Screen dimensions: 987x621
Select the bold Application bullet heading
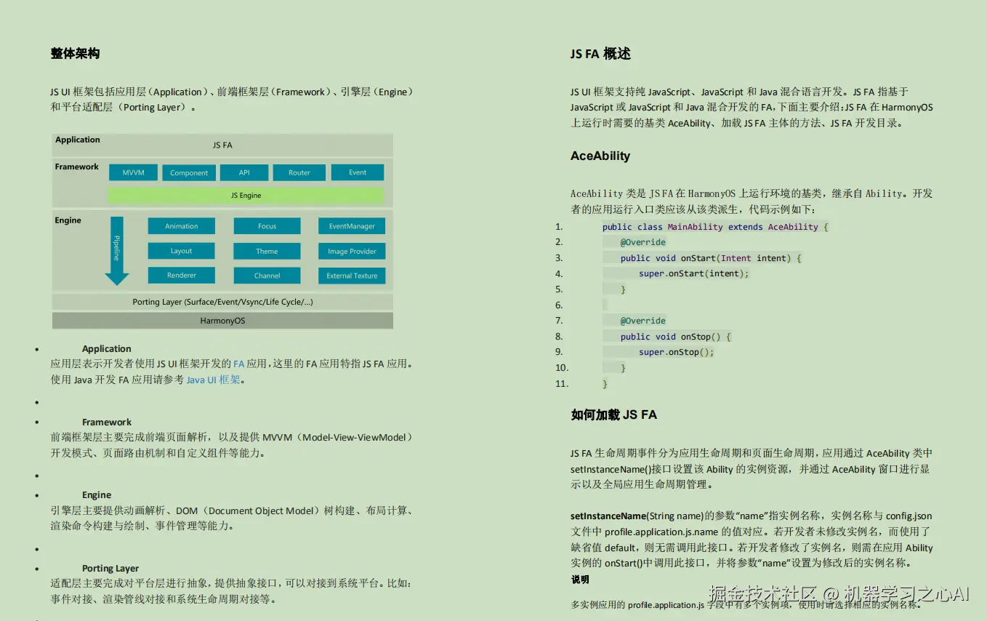coord(107,349)
